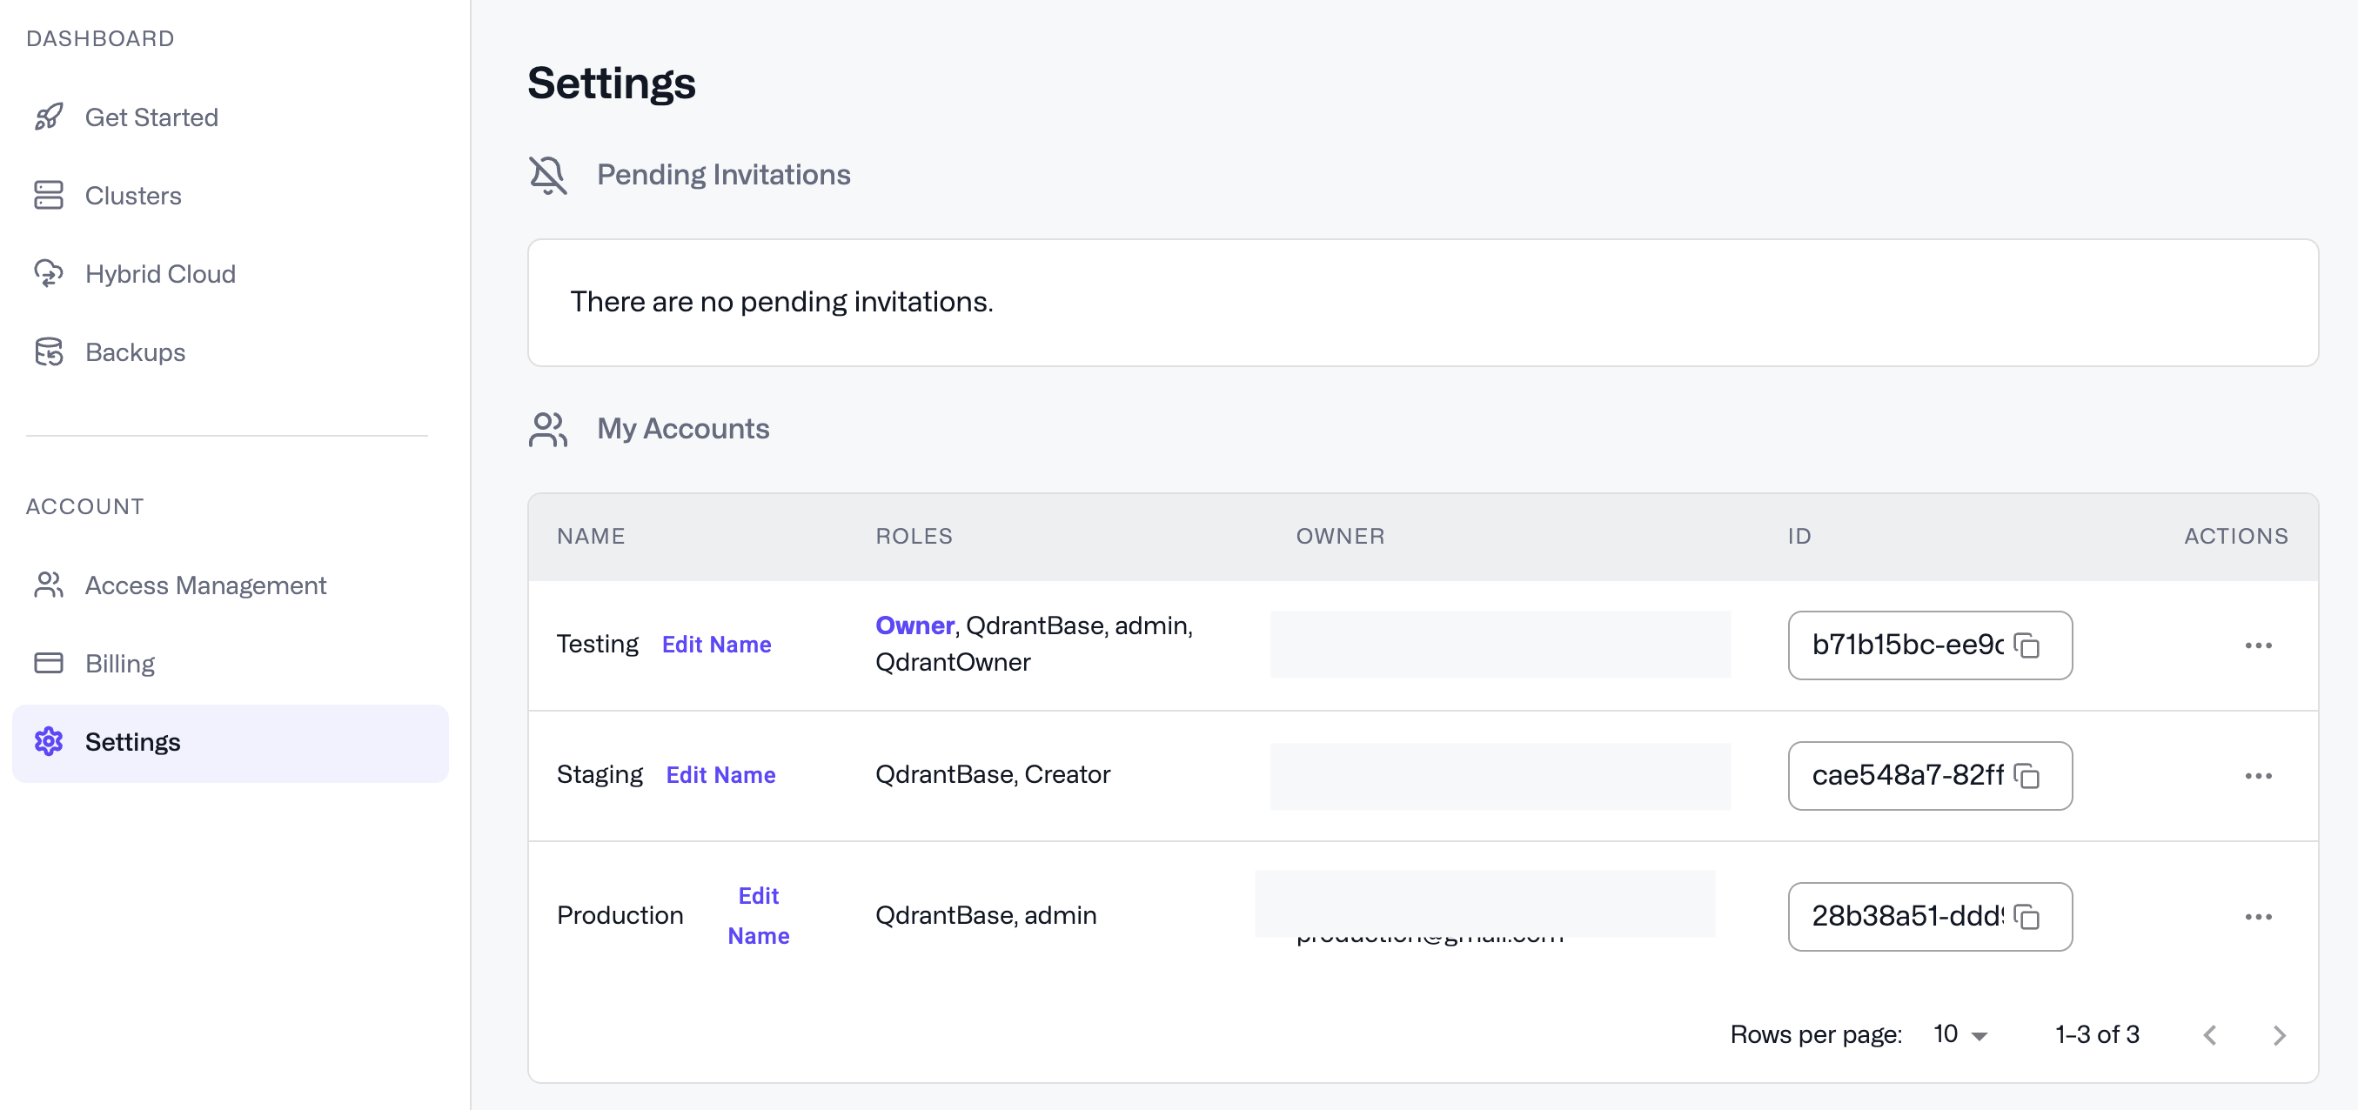This screenshot has height=1110, width=2358.
Task: Click the Settings gear icon
Action: [49, 742]
